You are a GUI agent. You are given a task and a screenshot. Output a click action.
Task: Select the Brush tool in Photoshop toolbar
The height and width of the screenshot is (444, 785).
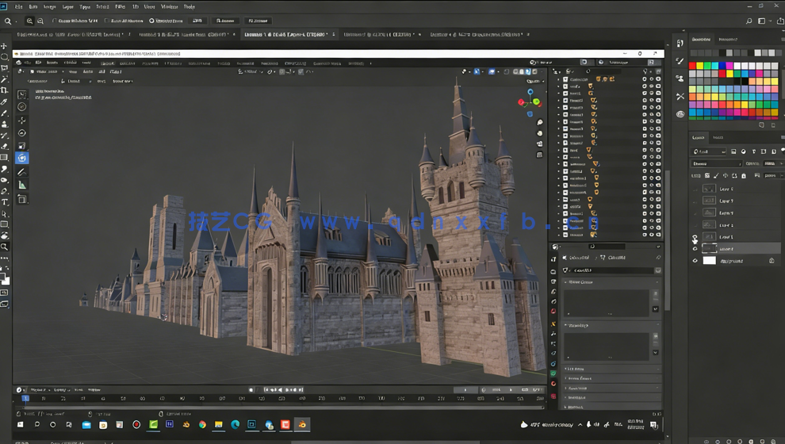click(5, 113)
